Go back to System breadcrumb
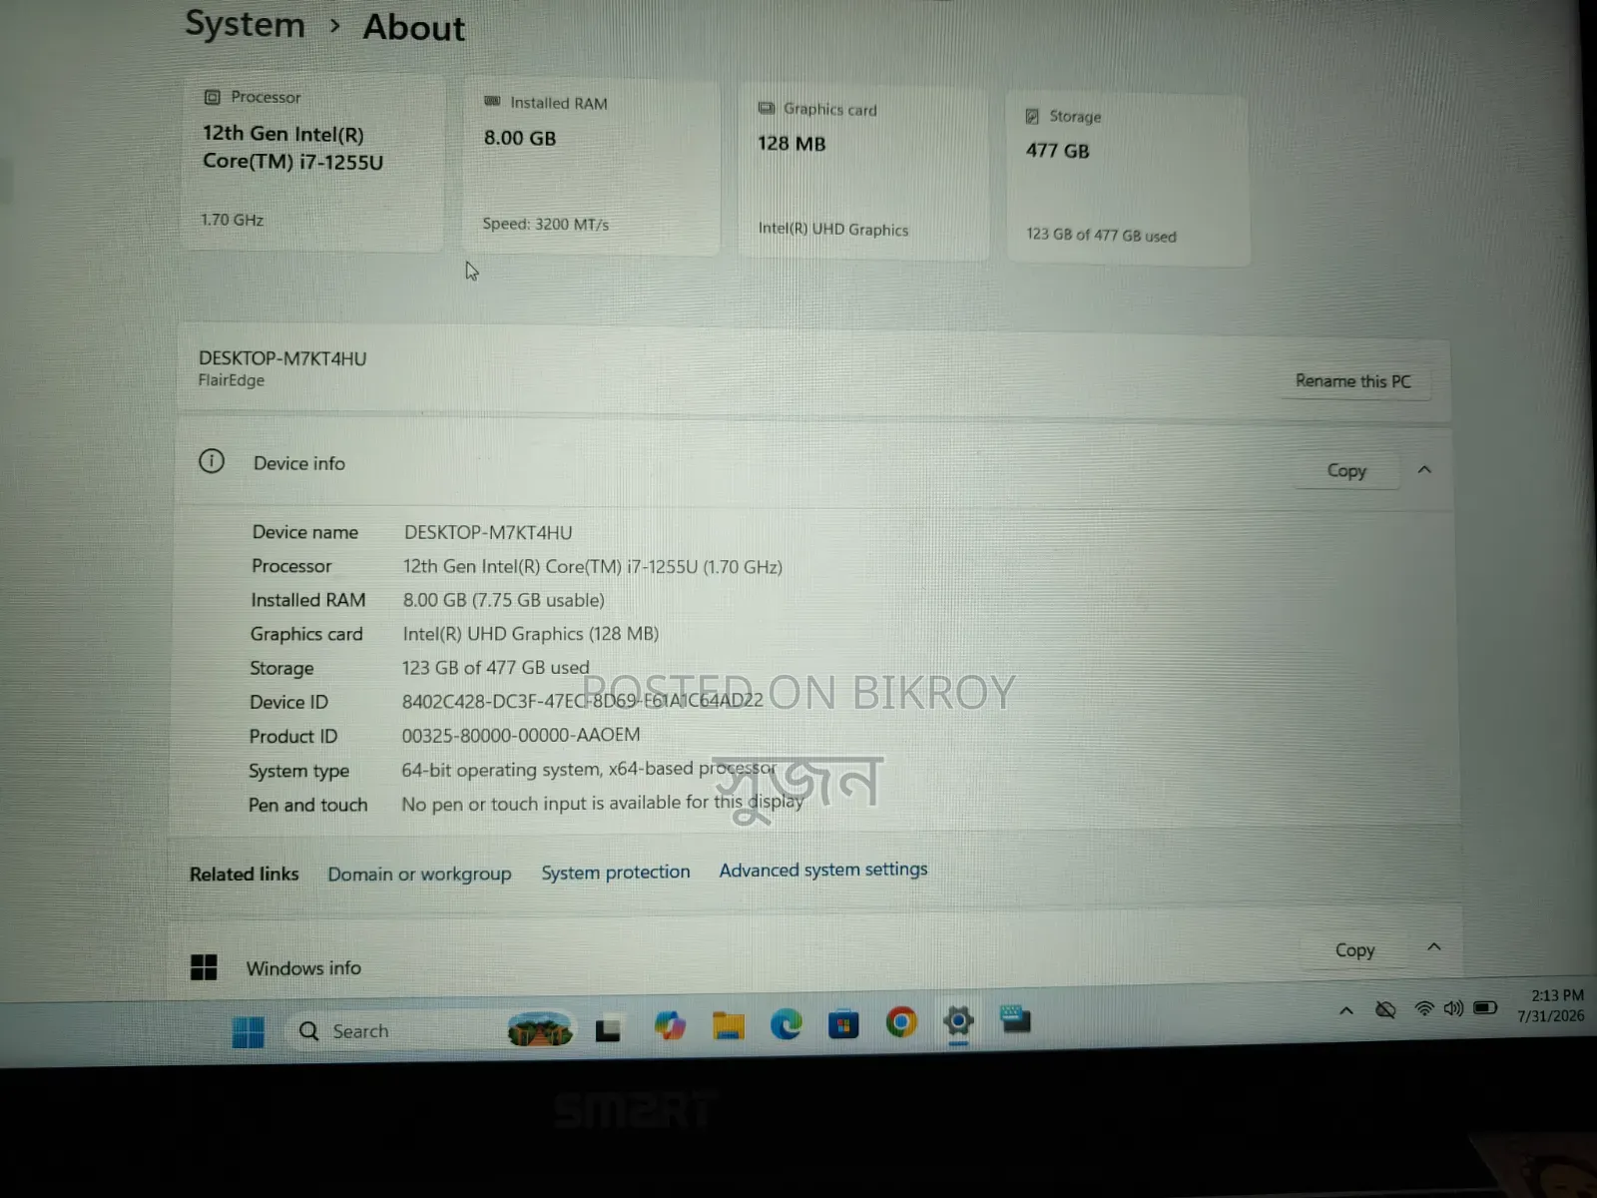This screenshot has width=1597, height=1198. (x=245, y=25)
